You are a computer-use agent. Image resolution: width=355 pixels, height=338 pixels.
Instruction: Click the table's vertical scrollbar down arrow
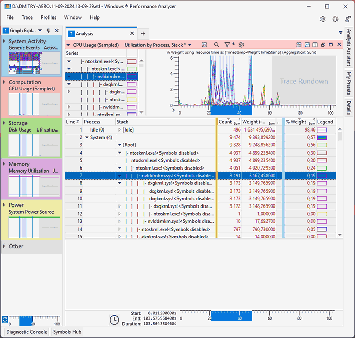coord(340,235)
